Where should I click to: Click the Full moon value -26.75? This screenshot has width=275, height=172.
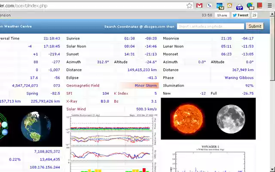(248, 93)
